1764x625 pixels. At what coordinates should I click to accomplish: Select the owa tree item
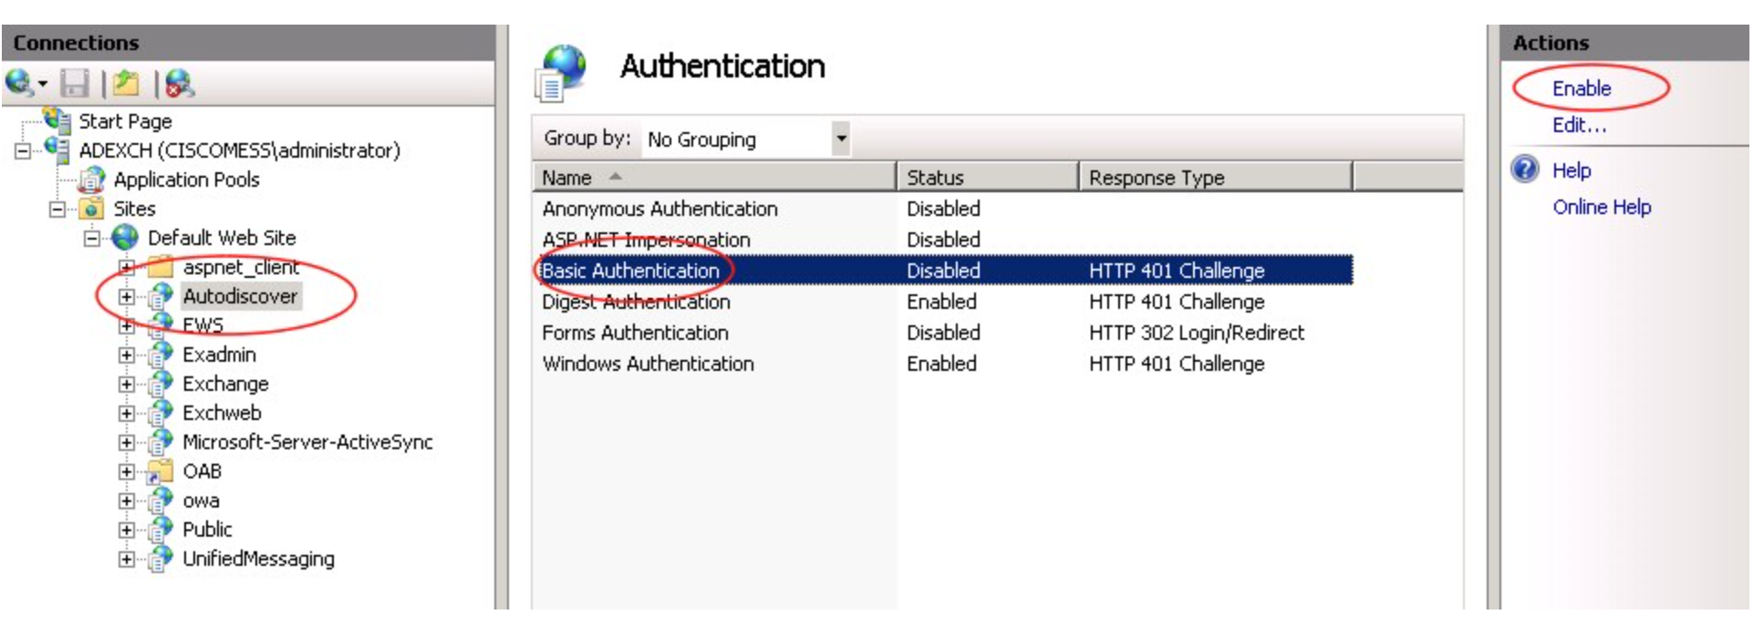click(201, 500)
